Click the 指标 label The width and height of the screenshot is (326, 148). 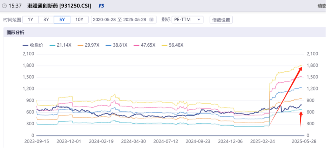pyautogui.click(x=166, y=20)
